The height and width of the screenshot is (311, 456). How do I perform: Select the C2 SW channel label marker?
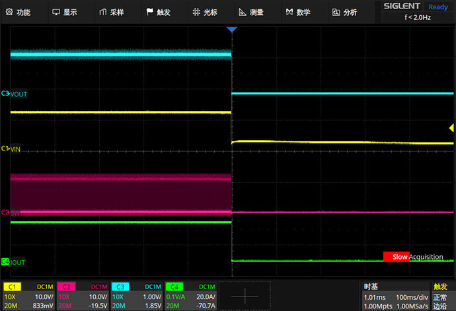[x=11, y=213]
